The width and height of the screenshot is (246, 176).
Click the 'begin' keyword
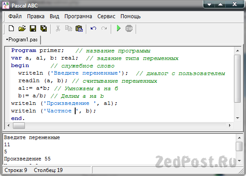pos(20,65)
